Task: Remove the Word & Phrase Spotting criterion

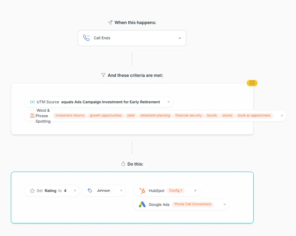Action: pos(282,115)
